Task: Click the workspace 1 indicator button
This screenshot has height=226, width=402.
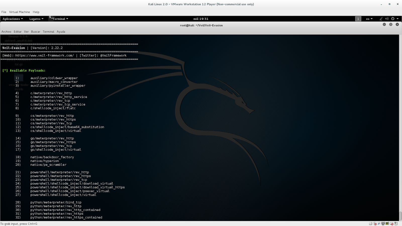Action: pyautogui.click(x=358, y=19)
